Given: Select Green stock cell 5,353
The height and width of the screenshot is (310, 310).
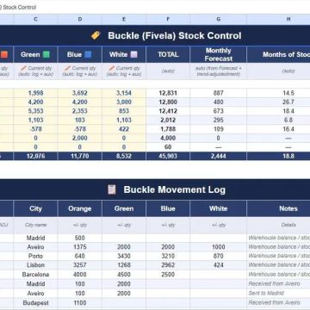Looking at the screenshot, I should (35, 111).
